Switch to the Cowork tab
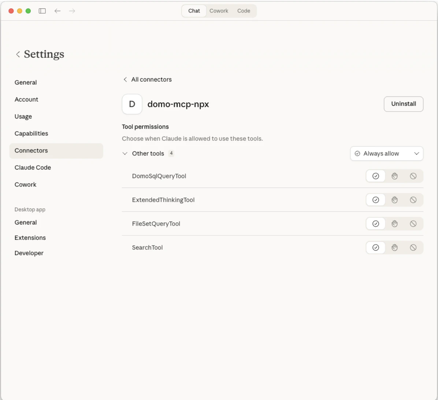438x400 pixels. click(219, 11)
